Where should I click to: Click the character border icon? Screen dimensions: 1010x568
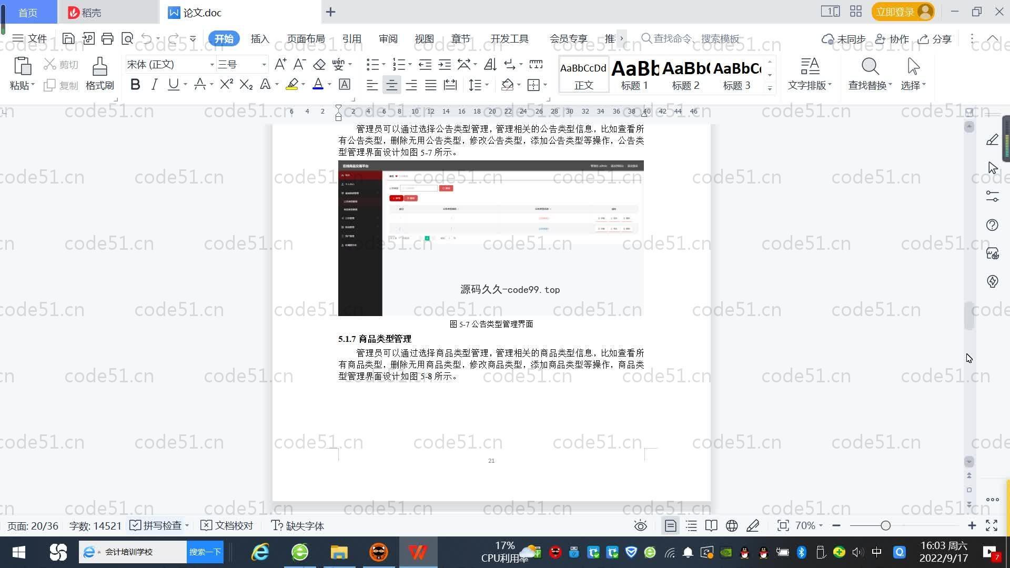tap(345, 84)
